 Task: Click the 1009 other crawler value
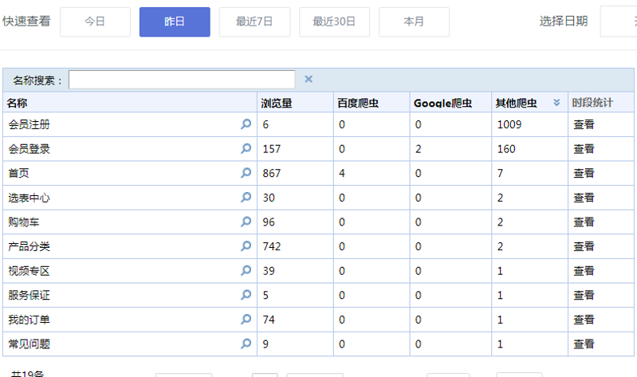(509, 124)
